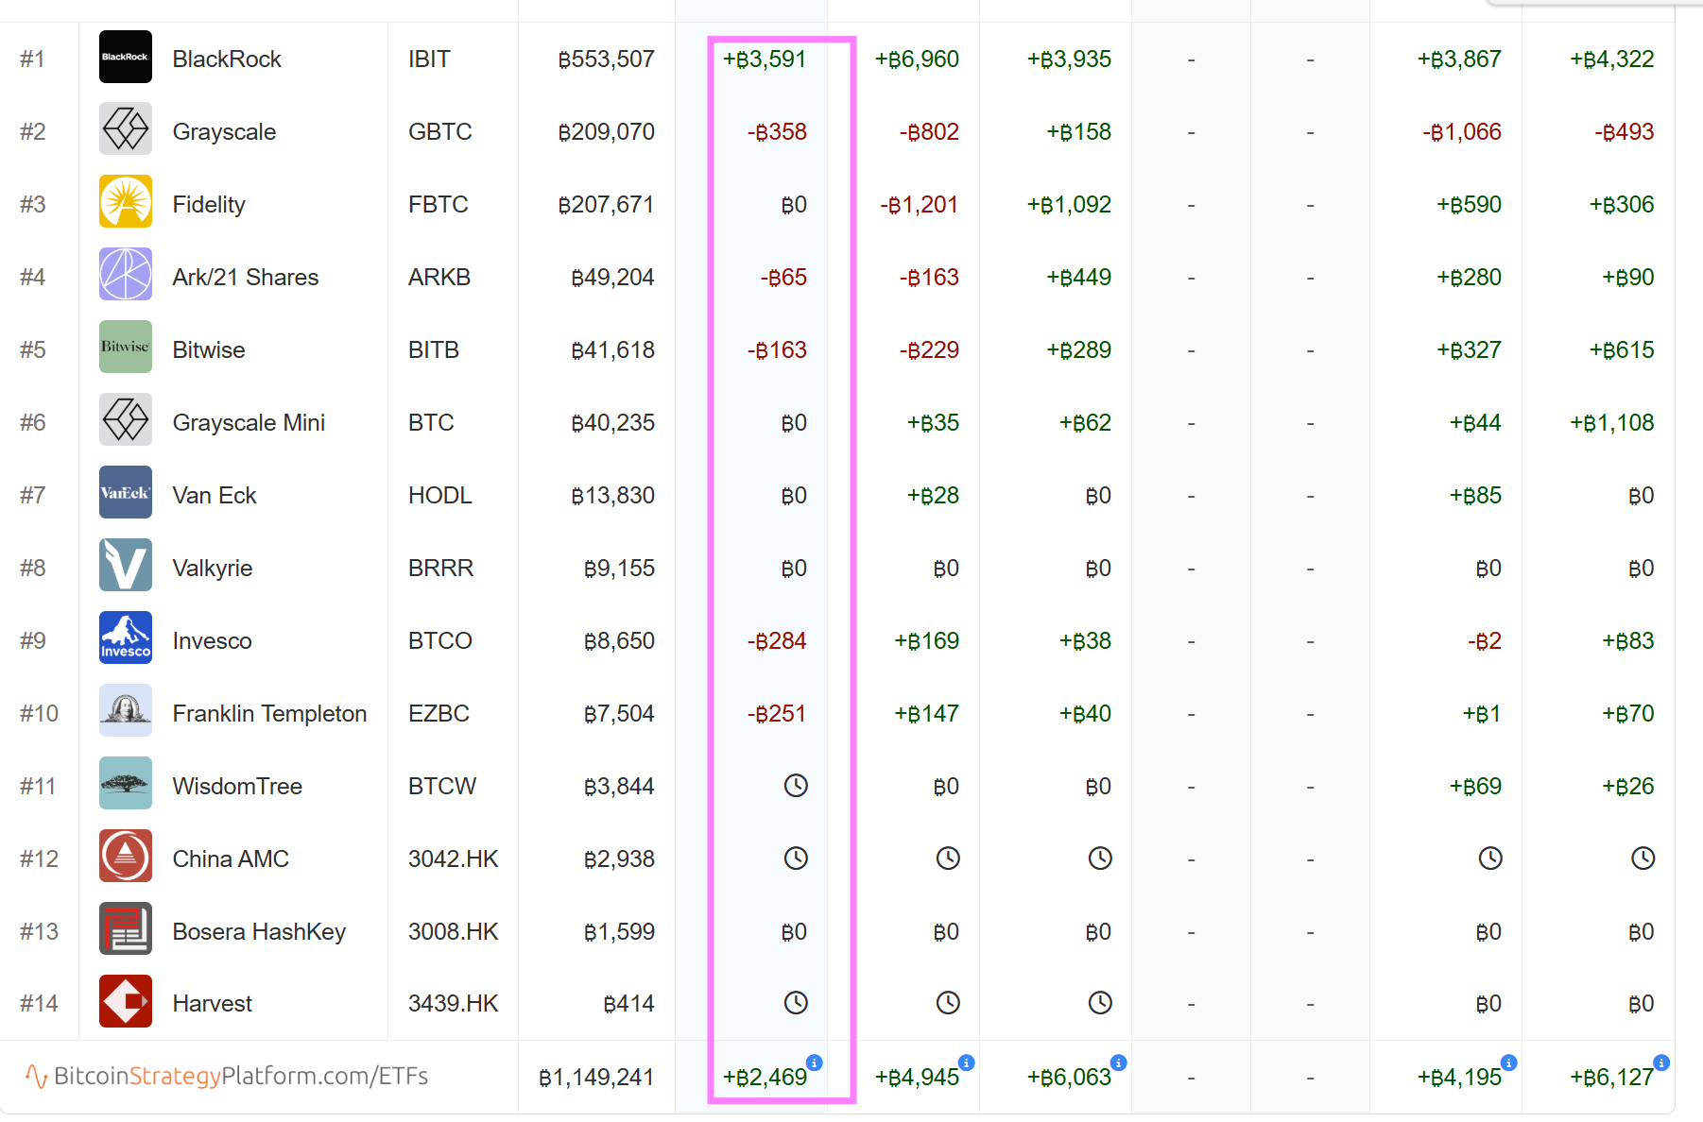The width and height of the screenshot is (1703, 1122).
Task: Click the Franklin Templeton portrait logo
Action: point(125,711)
